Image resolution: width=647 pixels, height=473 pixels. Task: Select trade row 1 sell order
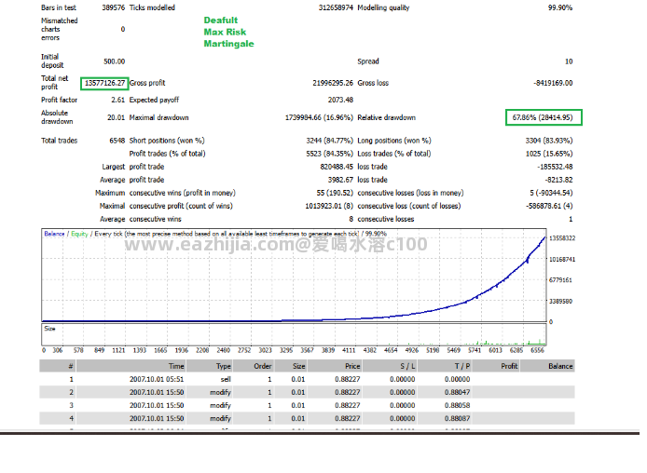coord(307,380)
